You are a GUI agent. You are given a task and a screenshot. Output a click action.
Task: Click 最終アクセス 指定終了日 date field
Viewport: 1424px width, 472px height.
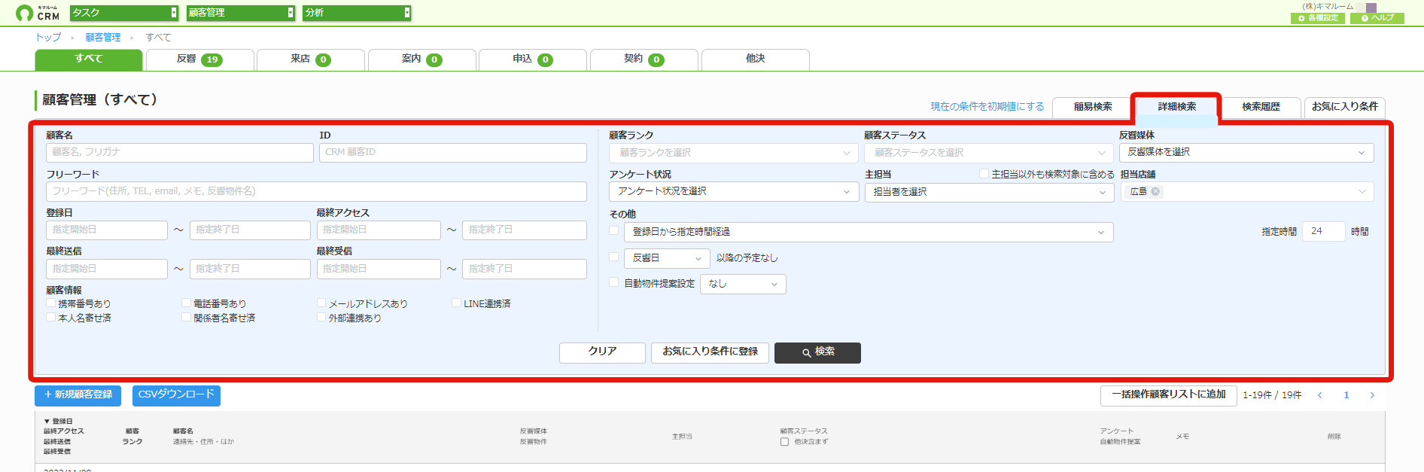pos(525,230)
